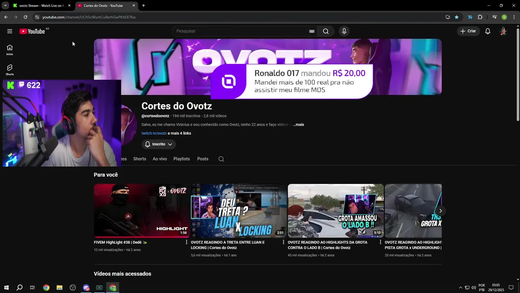This screenshot has width=520, height=293.
Task: Open Windows taskbar search
Action: pos(19,288)
